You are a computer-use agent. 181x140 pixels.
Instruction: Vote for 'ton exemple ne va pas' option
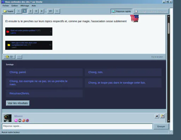tap(44, 83)
